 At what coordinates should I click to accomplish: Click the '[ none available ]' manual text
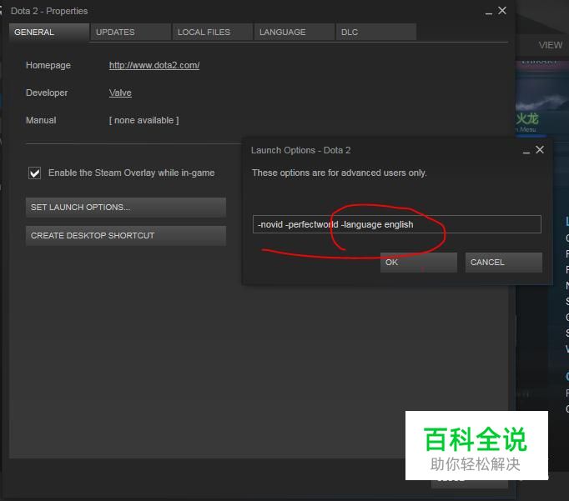(x=144, y=120)
